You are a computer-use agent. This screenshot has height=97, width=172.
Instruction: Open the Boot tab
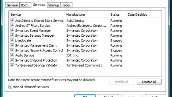(x=25, y=5)
